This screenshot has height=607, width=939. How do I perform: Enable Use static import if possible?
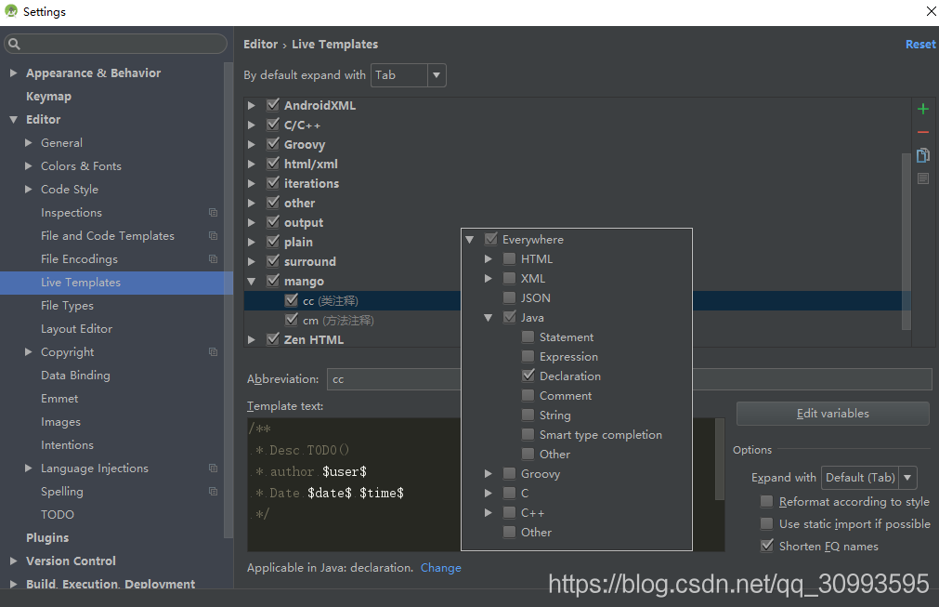tap(766, 523)
